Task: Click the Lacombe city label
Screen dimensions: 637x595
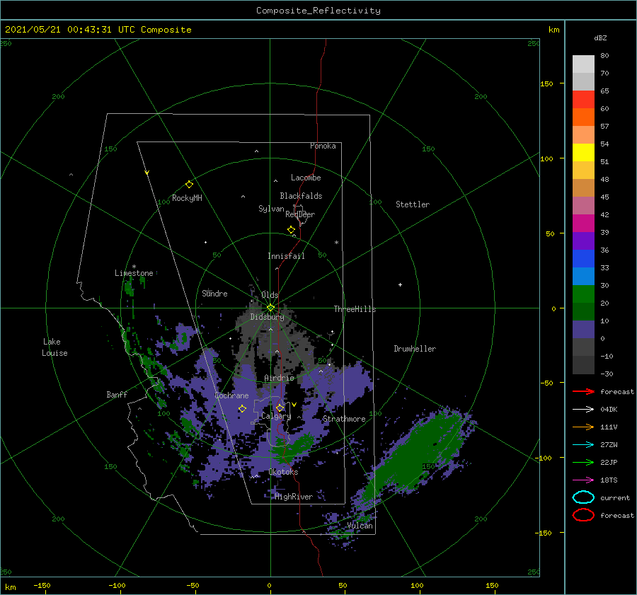Action: [306, 178]
